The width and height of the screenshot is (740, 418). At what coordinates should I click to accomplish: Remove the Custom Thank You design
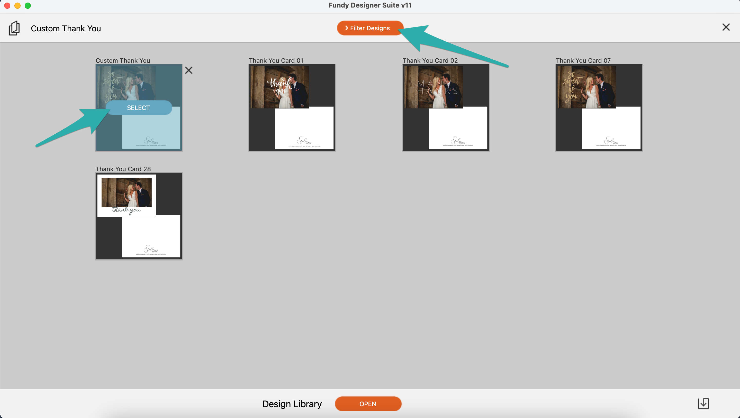click(189, 70)
